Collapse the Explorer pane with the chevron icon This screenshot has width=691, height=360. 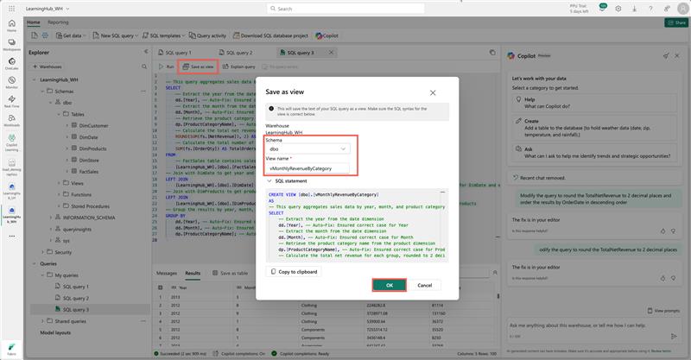coord(146,52)
